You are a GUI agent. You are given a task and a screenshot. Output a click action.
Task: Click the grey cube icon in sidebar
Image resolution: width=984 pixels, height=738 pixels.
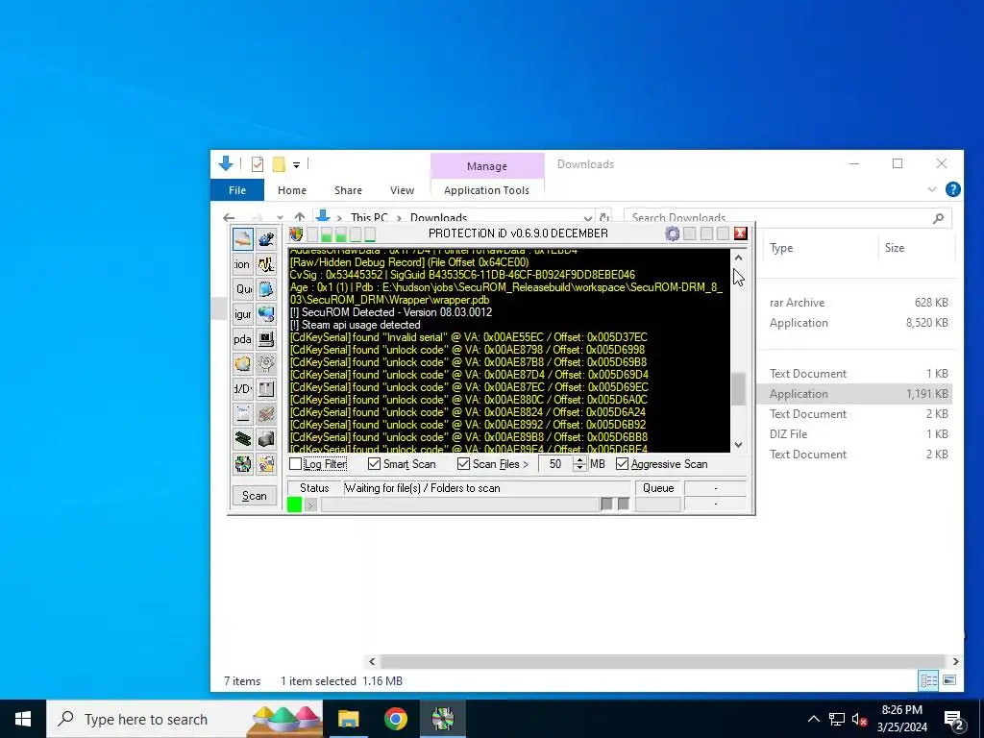[266, 438]
